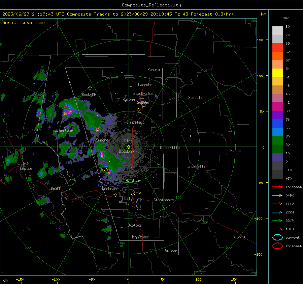Click the Limestone label
The height and width of the screenshot is (284, 303).
[x=64, y=130]
